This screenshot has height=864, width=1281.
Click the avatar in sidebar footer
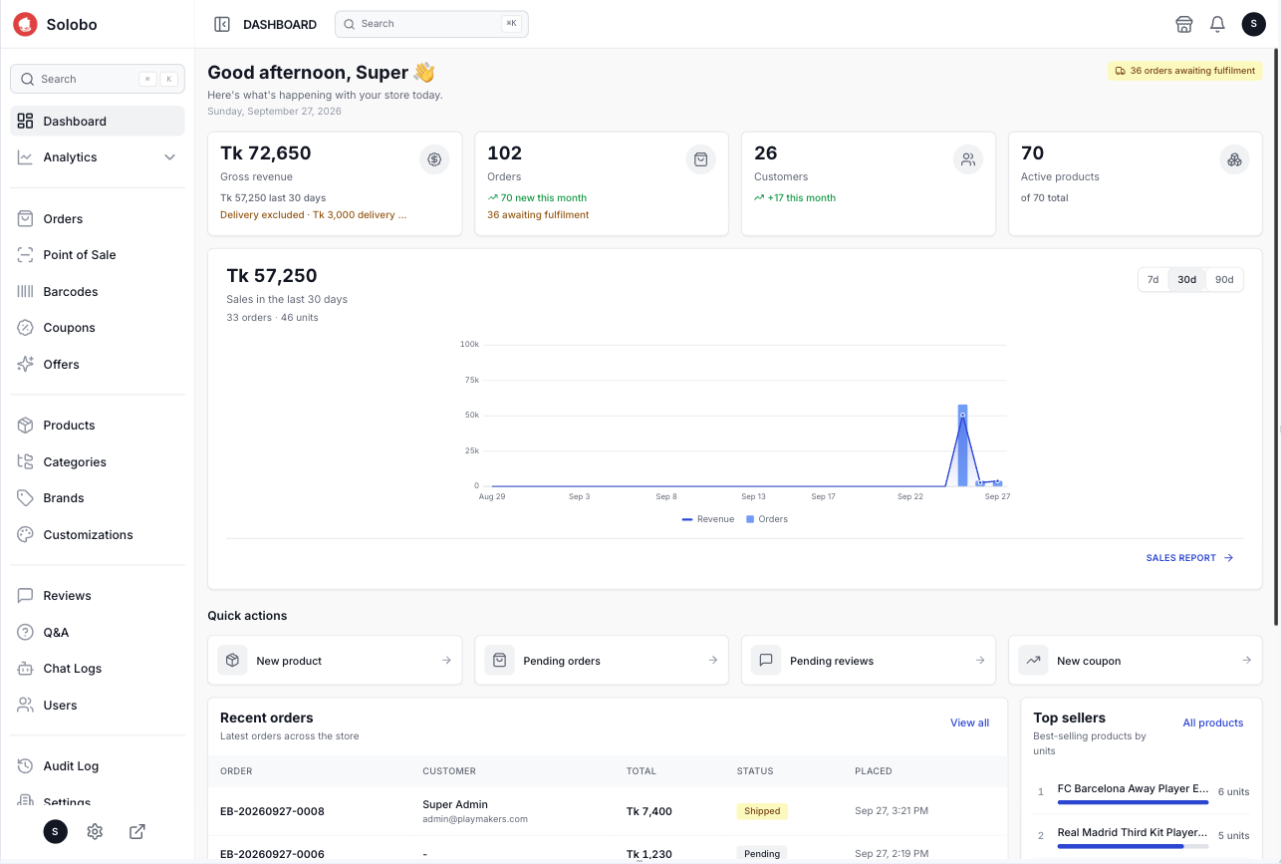(56, 831)
